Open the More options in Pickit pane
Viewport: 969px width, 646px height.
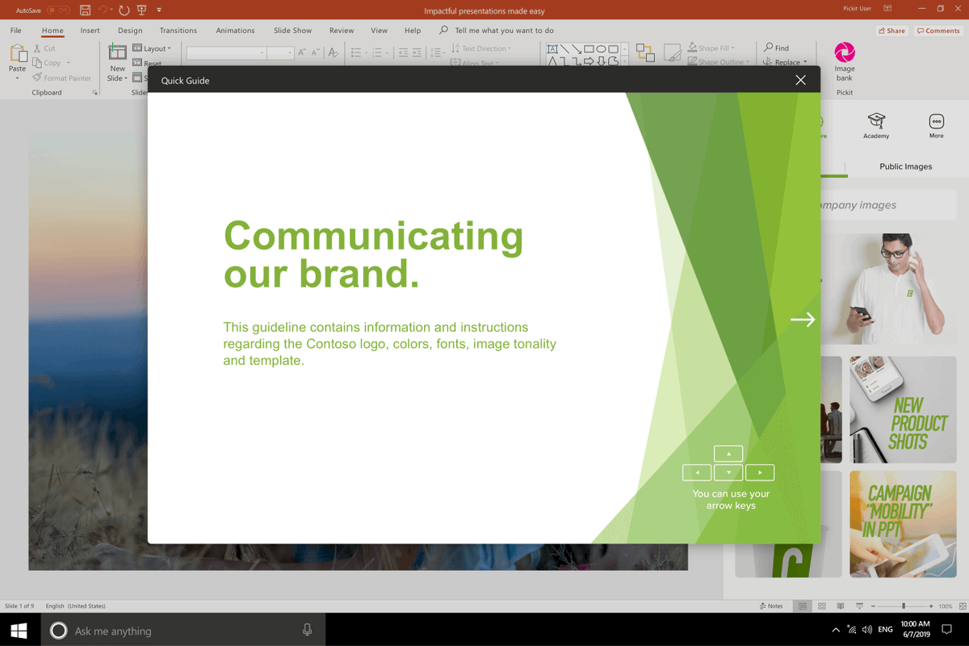coord(937,125)
